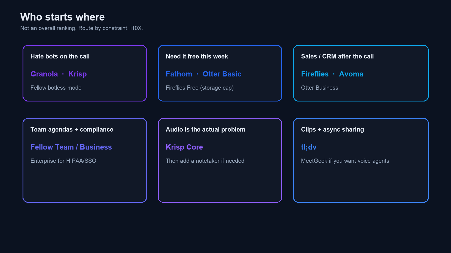Select the 'Team agendas + compliance' heading
This screenshot has width=451, height=253.
point(72,129)
